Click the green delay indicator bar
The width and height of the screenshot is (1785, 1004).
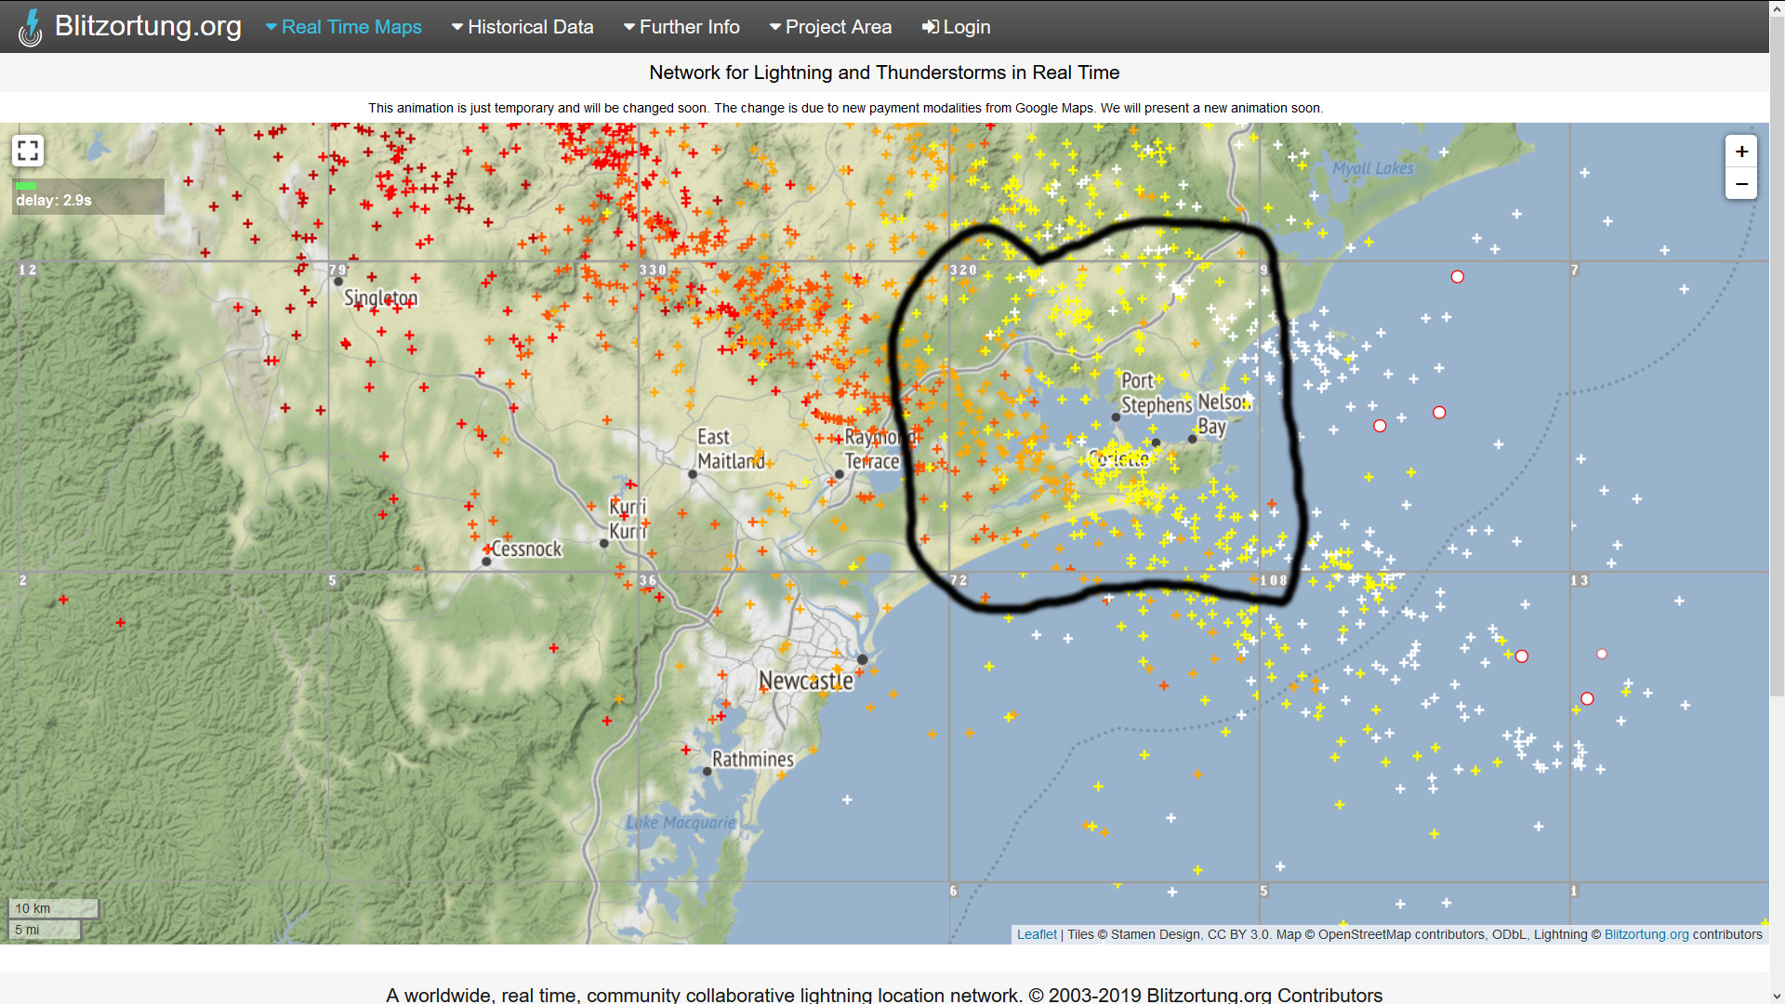(x=26, y=186)
